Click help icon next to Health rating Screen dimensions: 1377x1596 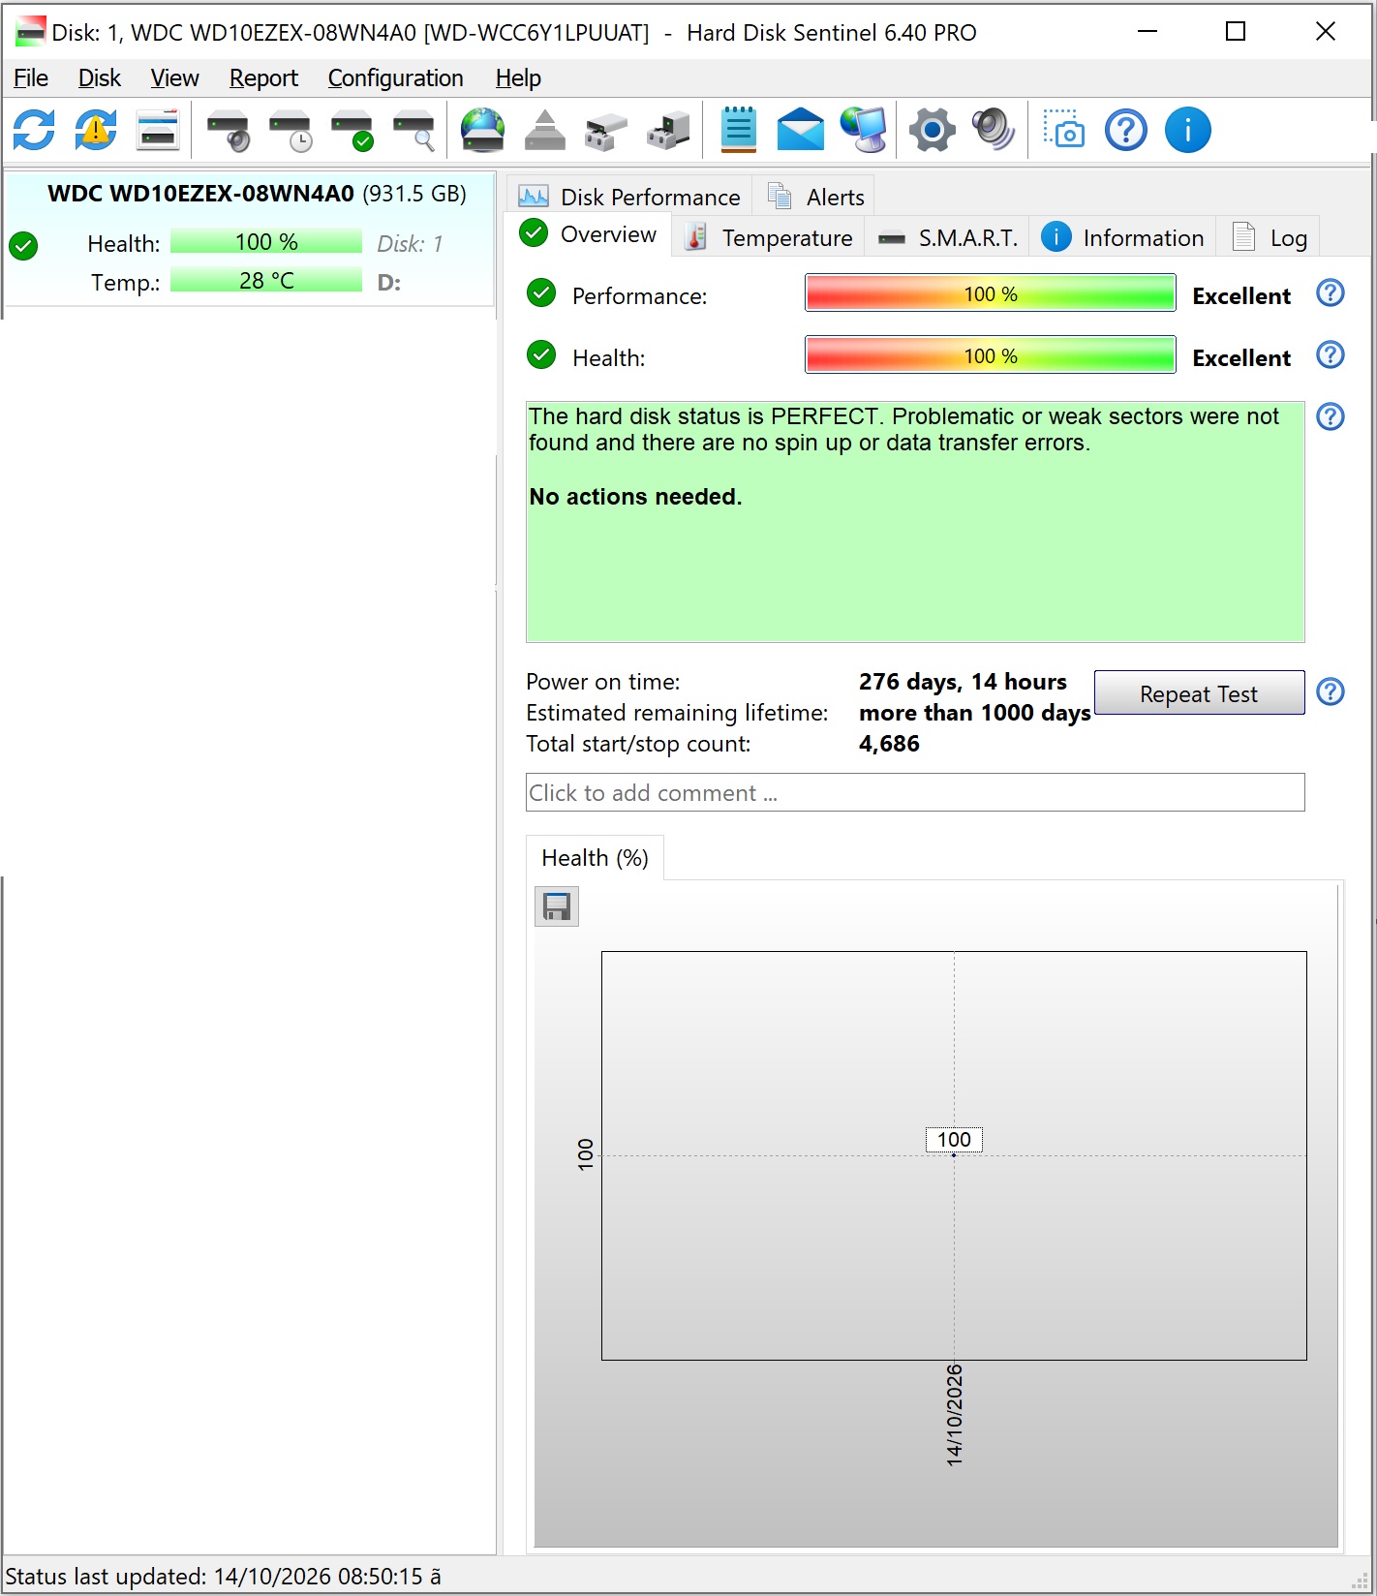pyautogui.click(x=1331, y=354)
